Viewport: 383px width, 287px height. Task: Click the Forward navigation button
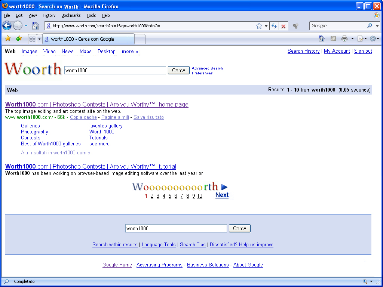pyautogui.click(x=18, y=25)
